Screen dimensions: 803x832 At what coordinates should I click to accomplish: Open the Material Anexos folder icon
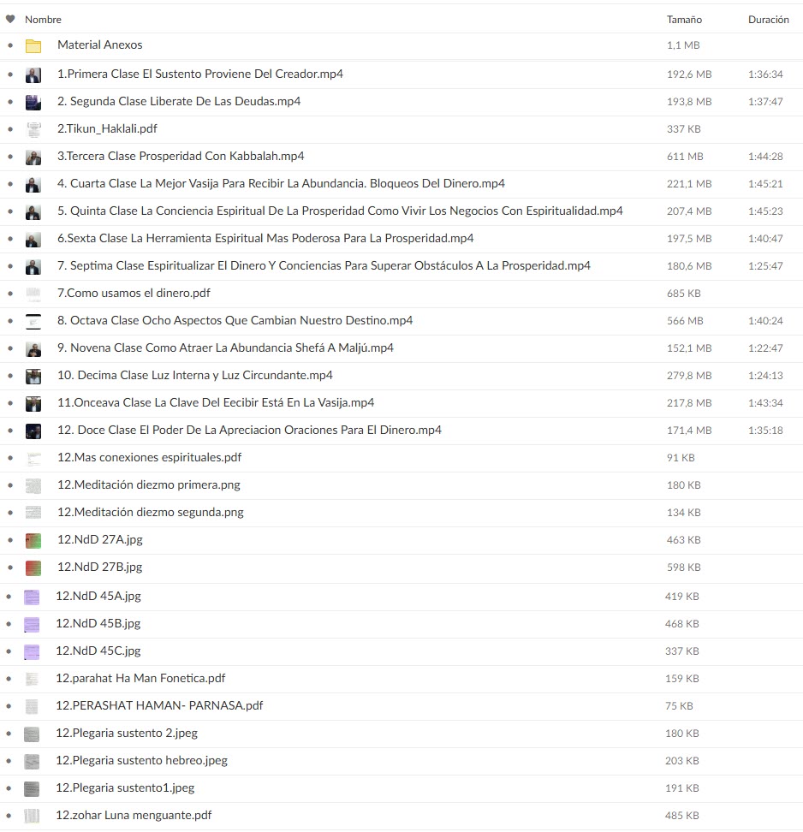click(33, 45)
